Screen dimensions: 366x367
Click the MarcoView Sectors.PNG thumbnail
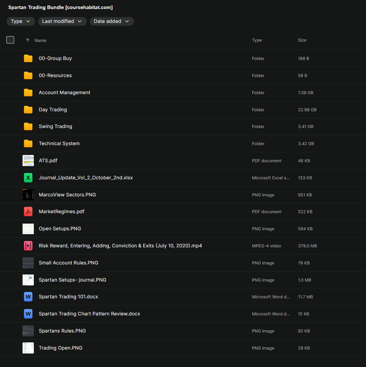(x=28, y=195)
